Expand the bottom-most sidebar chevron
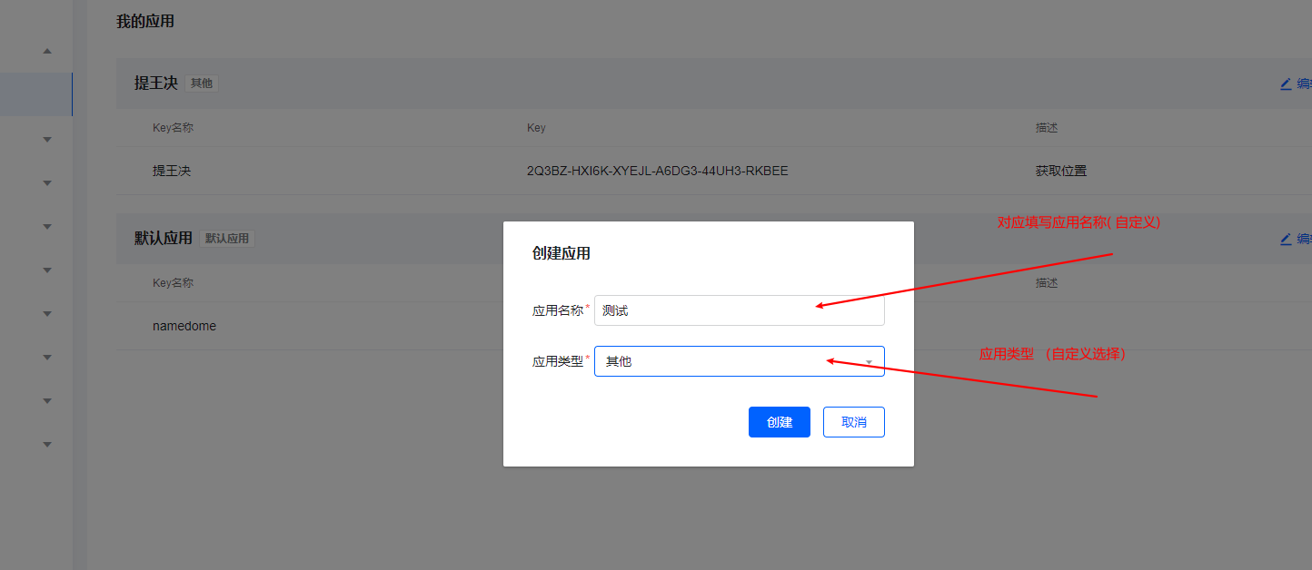Image resolution: width=1312 pixels, height=570 pixels. (47, 444)
